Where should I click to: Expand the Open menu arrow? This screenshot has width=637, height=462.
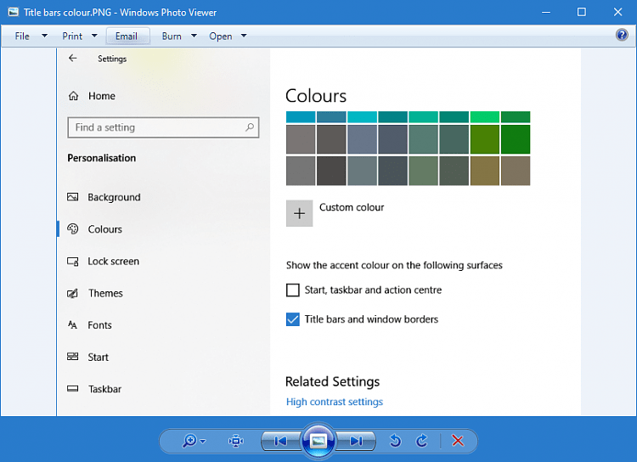tap(244, 36)
